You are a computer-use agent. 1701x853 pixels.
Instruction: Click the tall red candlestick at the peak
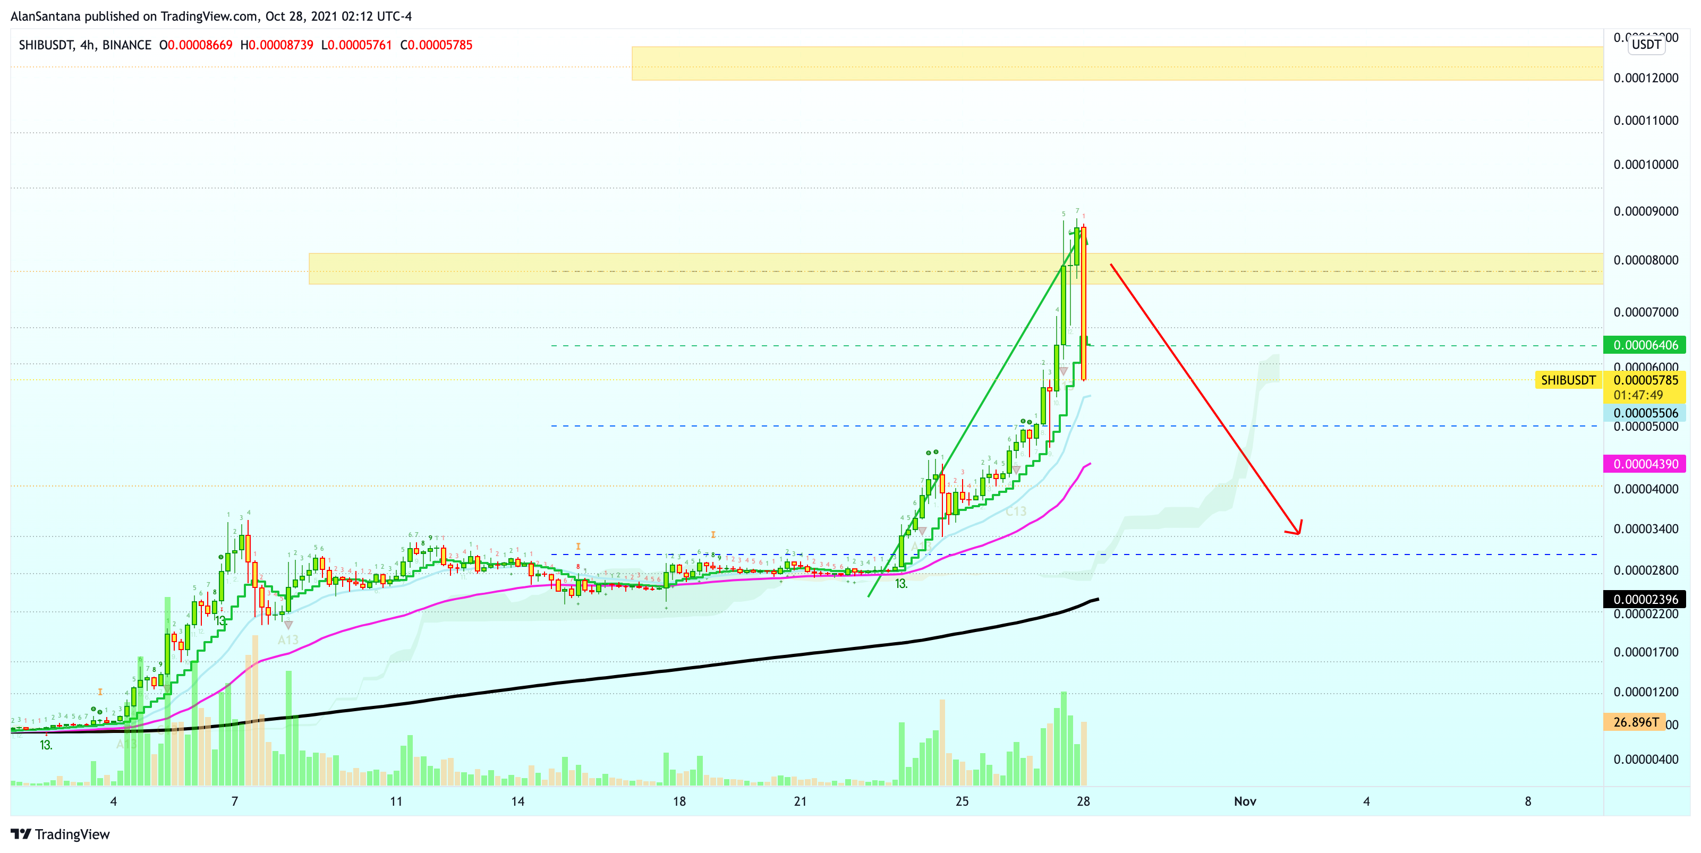[x=1084, y=304]
